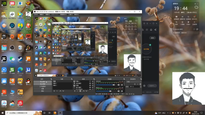Screen dimensions: 205x115
Task: Move the scene down in the Scenes list
Action: (63, 91)
